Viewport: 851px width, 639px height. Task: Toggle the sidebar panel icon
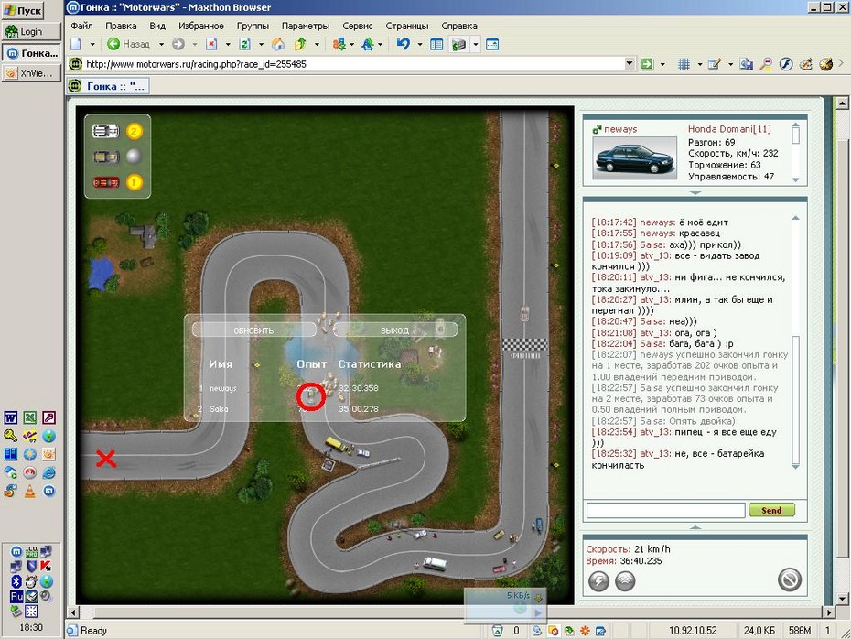coord(436,45)
